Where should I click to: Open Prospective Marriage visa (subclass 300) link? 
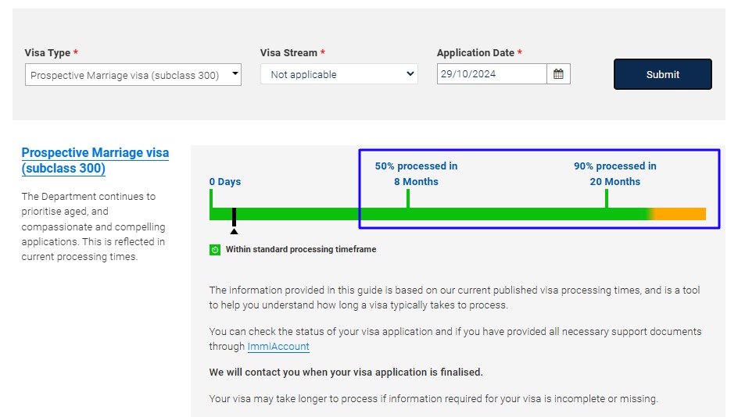[95, 160]
